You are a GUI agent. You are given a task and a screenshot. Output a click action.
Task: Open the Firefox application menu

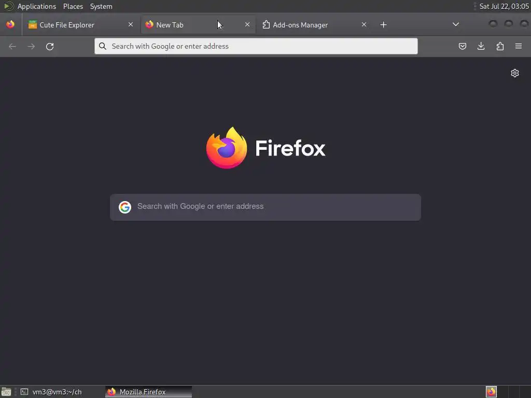[x=519, y=46]
